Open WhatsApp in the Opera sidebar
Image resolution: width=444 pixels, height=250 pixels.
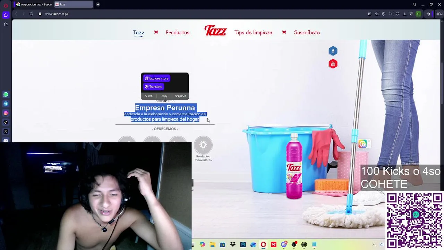click(6, 94)
